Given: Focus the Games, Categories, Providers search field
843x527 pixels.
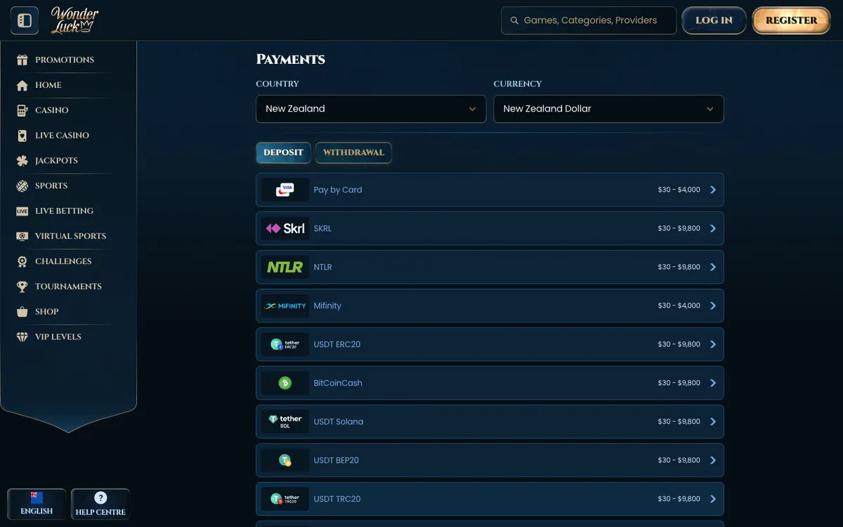Looking at the screenshot, I should [x=589, y=20].
